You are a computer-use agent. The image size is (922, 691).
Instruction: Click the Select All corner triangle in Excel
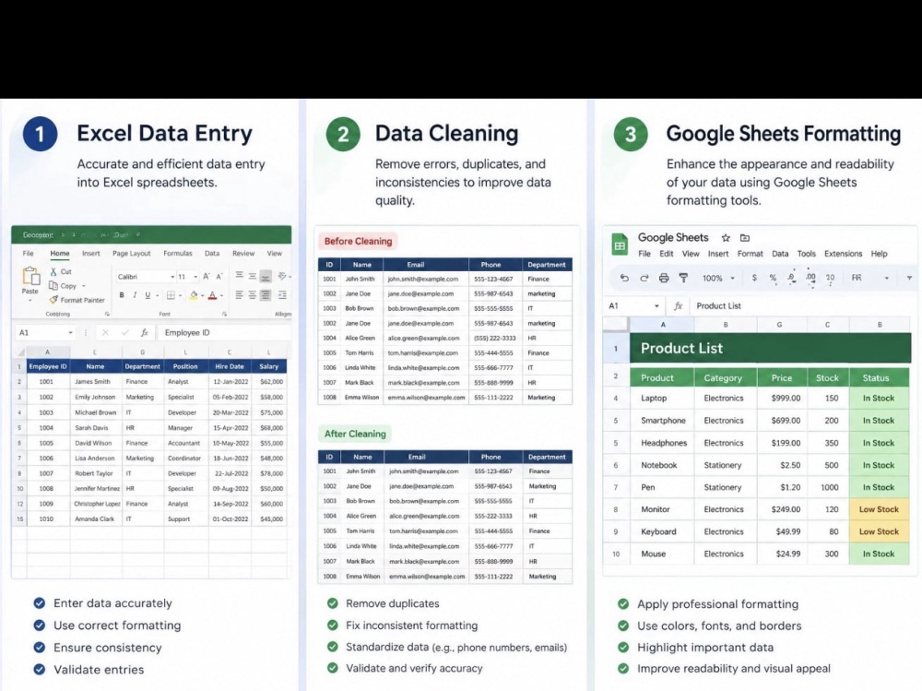20,351
